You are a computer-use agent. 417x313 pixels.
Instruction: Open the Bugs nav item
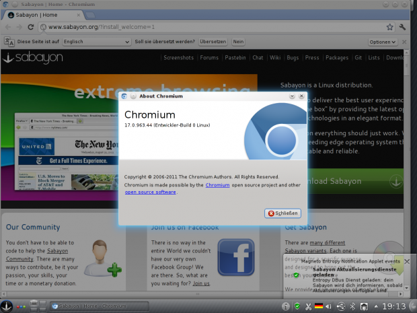click(x=293, y=58)
